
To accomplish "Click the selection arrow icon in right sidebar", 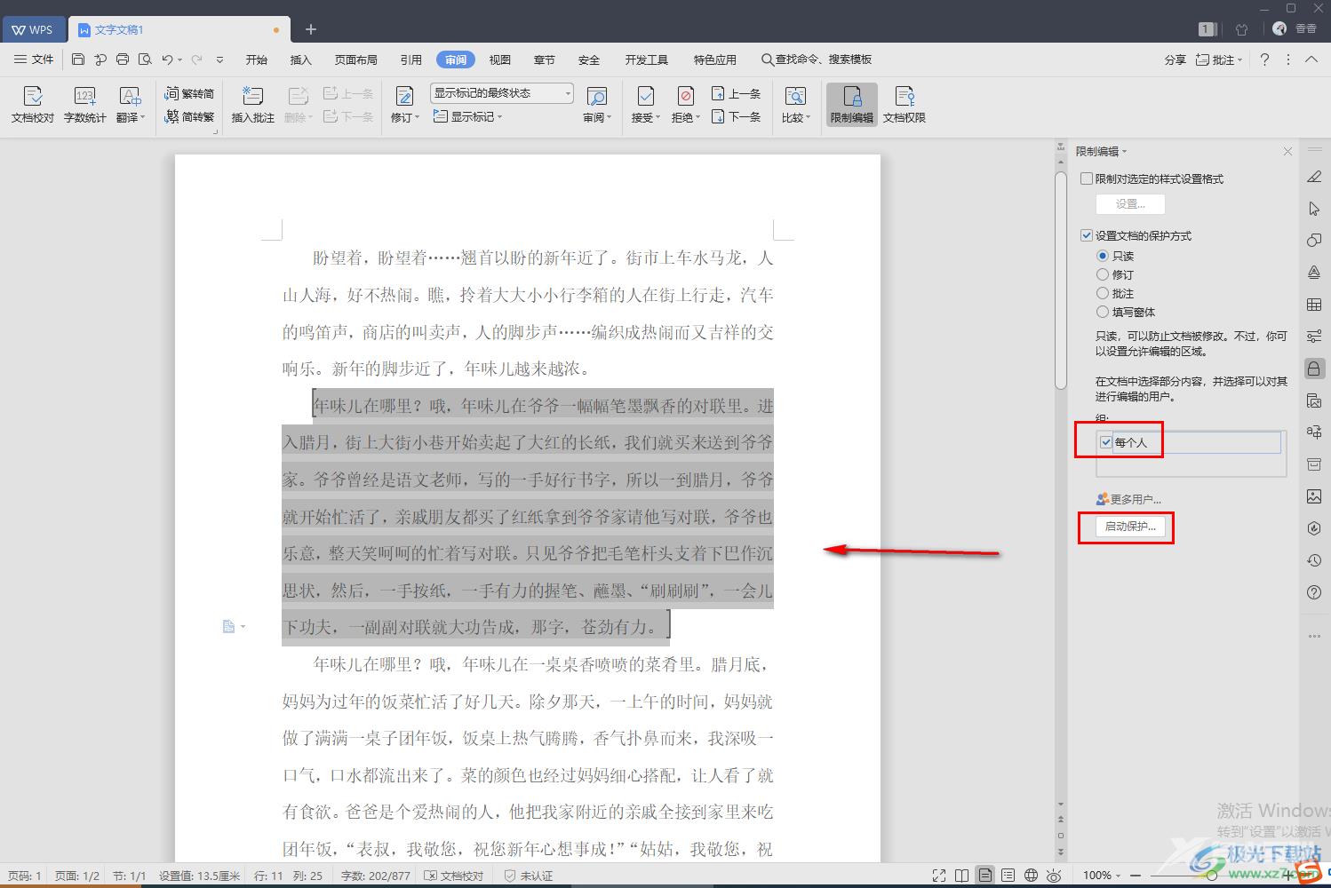I will tap(1314, 209).
